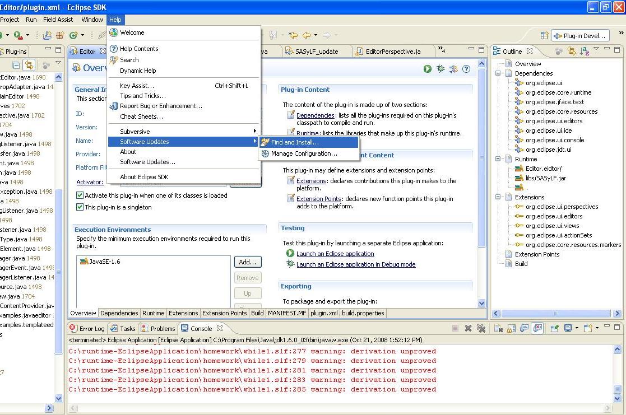Viewport: 626px width, 415px height.
Task: Click Remove All Terminated Launches icon in Console
Action: click(x=481, y=328)
